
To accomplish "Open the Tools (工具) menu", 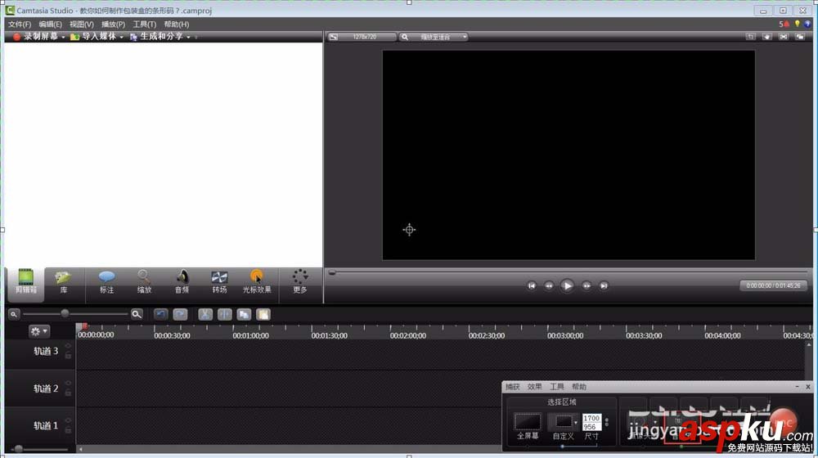I will point(145,24).
